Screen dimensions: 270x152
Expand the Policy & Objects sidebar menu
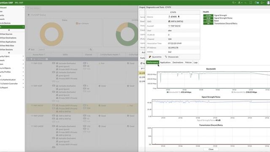click(x=12, y=68)
